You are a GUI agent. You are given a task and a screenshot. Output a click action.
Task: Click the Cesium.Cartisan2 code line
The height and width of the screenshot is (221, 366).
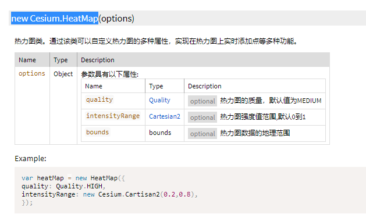(110, 194)
